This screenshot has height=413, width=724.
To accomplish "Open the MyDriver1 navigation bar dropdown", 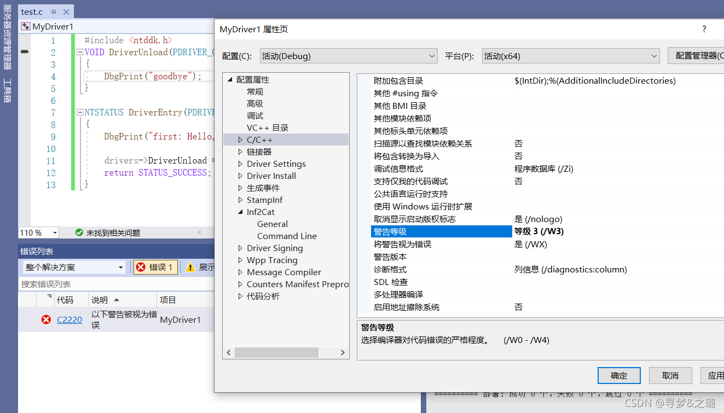I will (116, 26).
